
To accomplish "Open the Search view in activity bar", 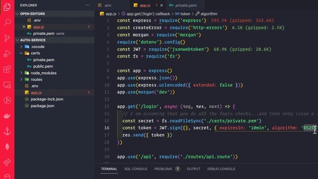I will click(x=7, y=22).
